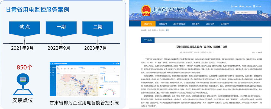The image size is (271, 109).
Task: Open the dashboard system screenshot thumbnail
Action: click(85, 79)
